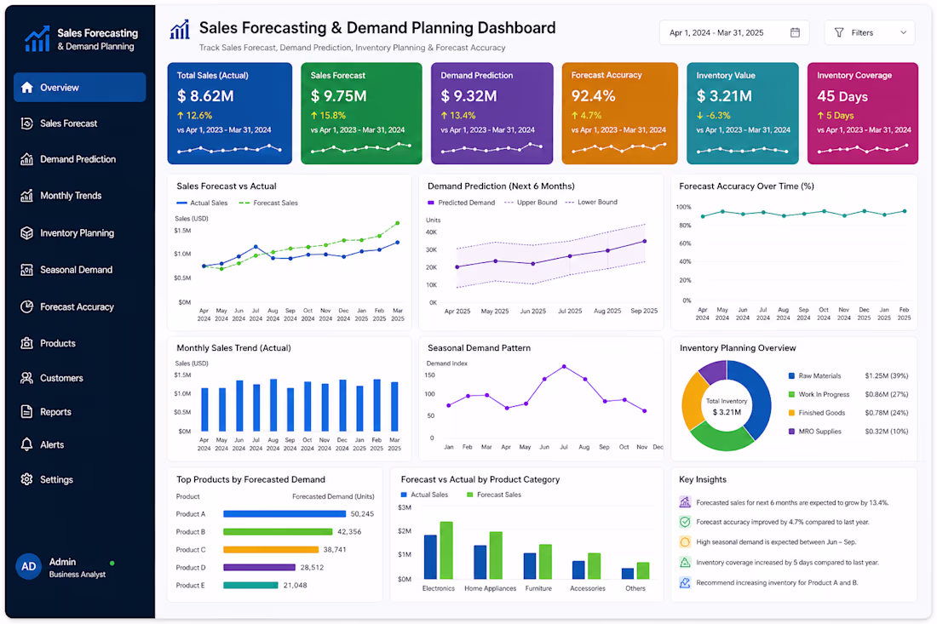Screen dimensions: 937x624
Task: Click the forecast accuracy improved checkmark icon
Action: click(x=685, y=522)
